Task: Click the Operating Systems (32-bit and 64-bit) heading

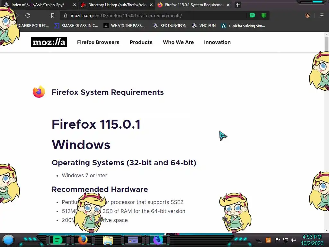Action: tap(124, 162)
